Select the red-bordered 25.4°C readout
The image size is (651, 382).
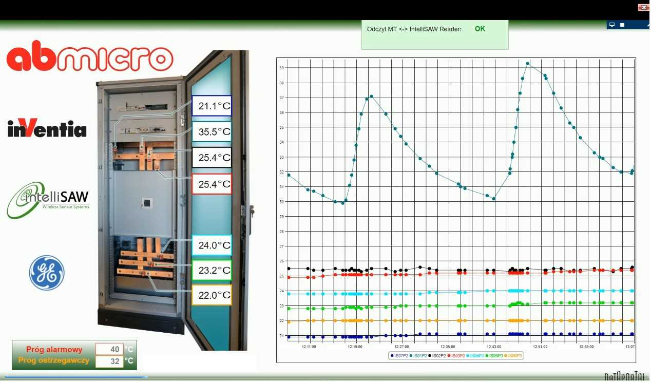pyautogui.click(x=212, y=184)
